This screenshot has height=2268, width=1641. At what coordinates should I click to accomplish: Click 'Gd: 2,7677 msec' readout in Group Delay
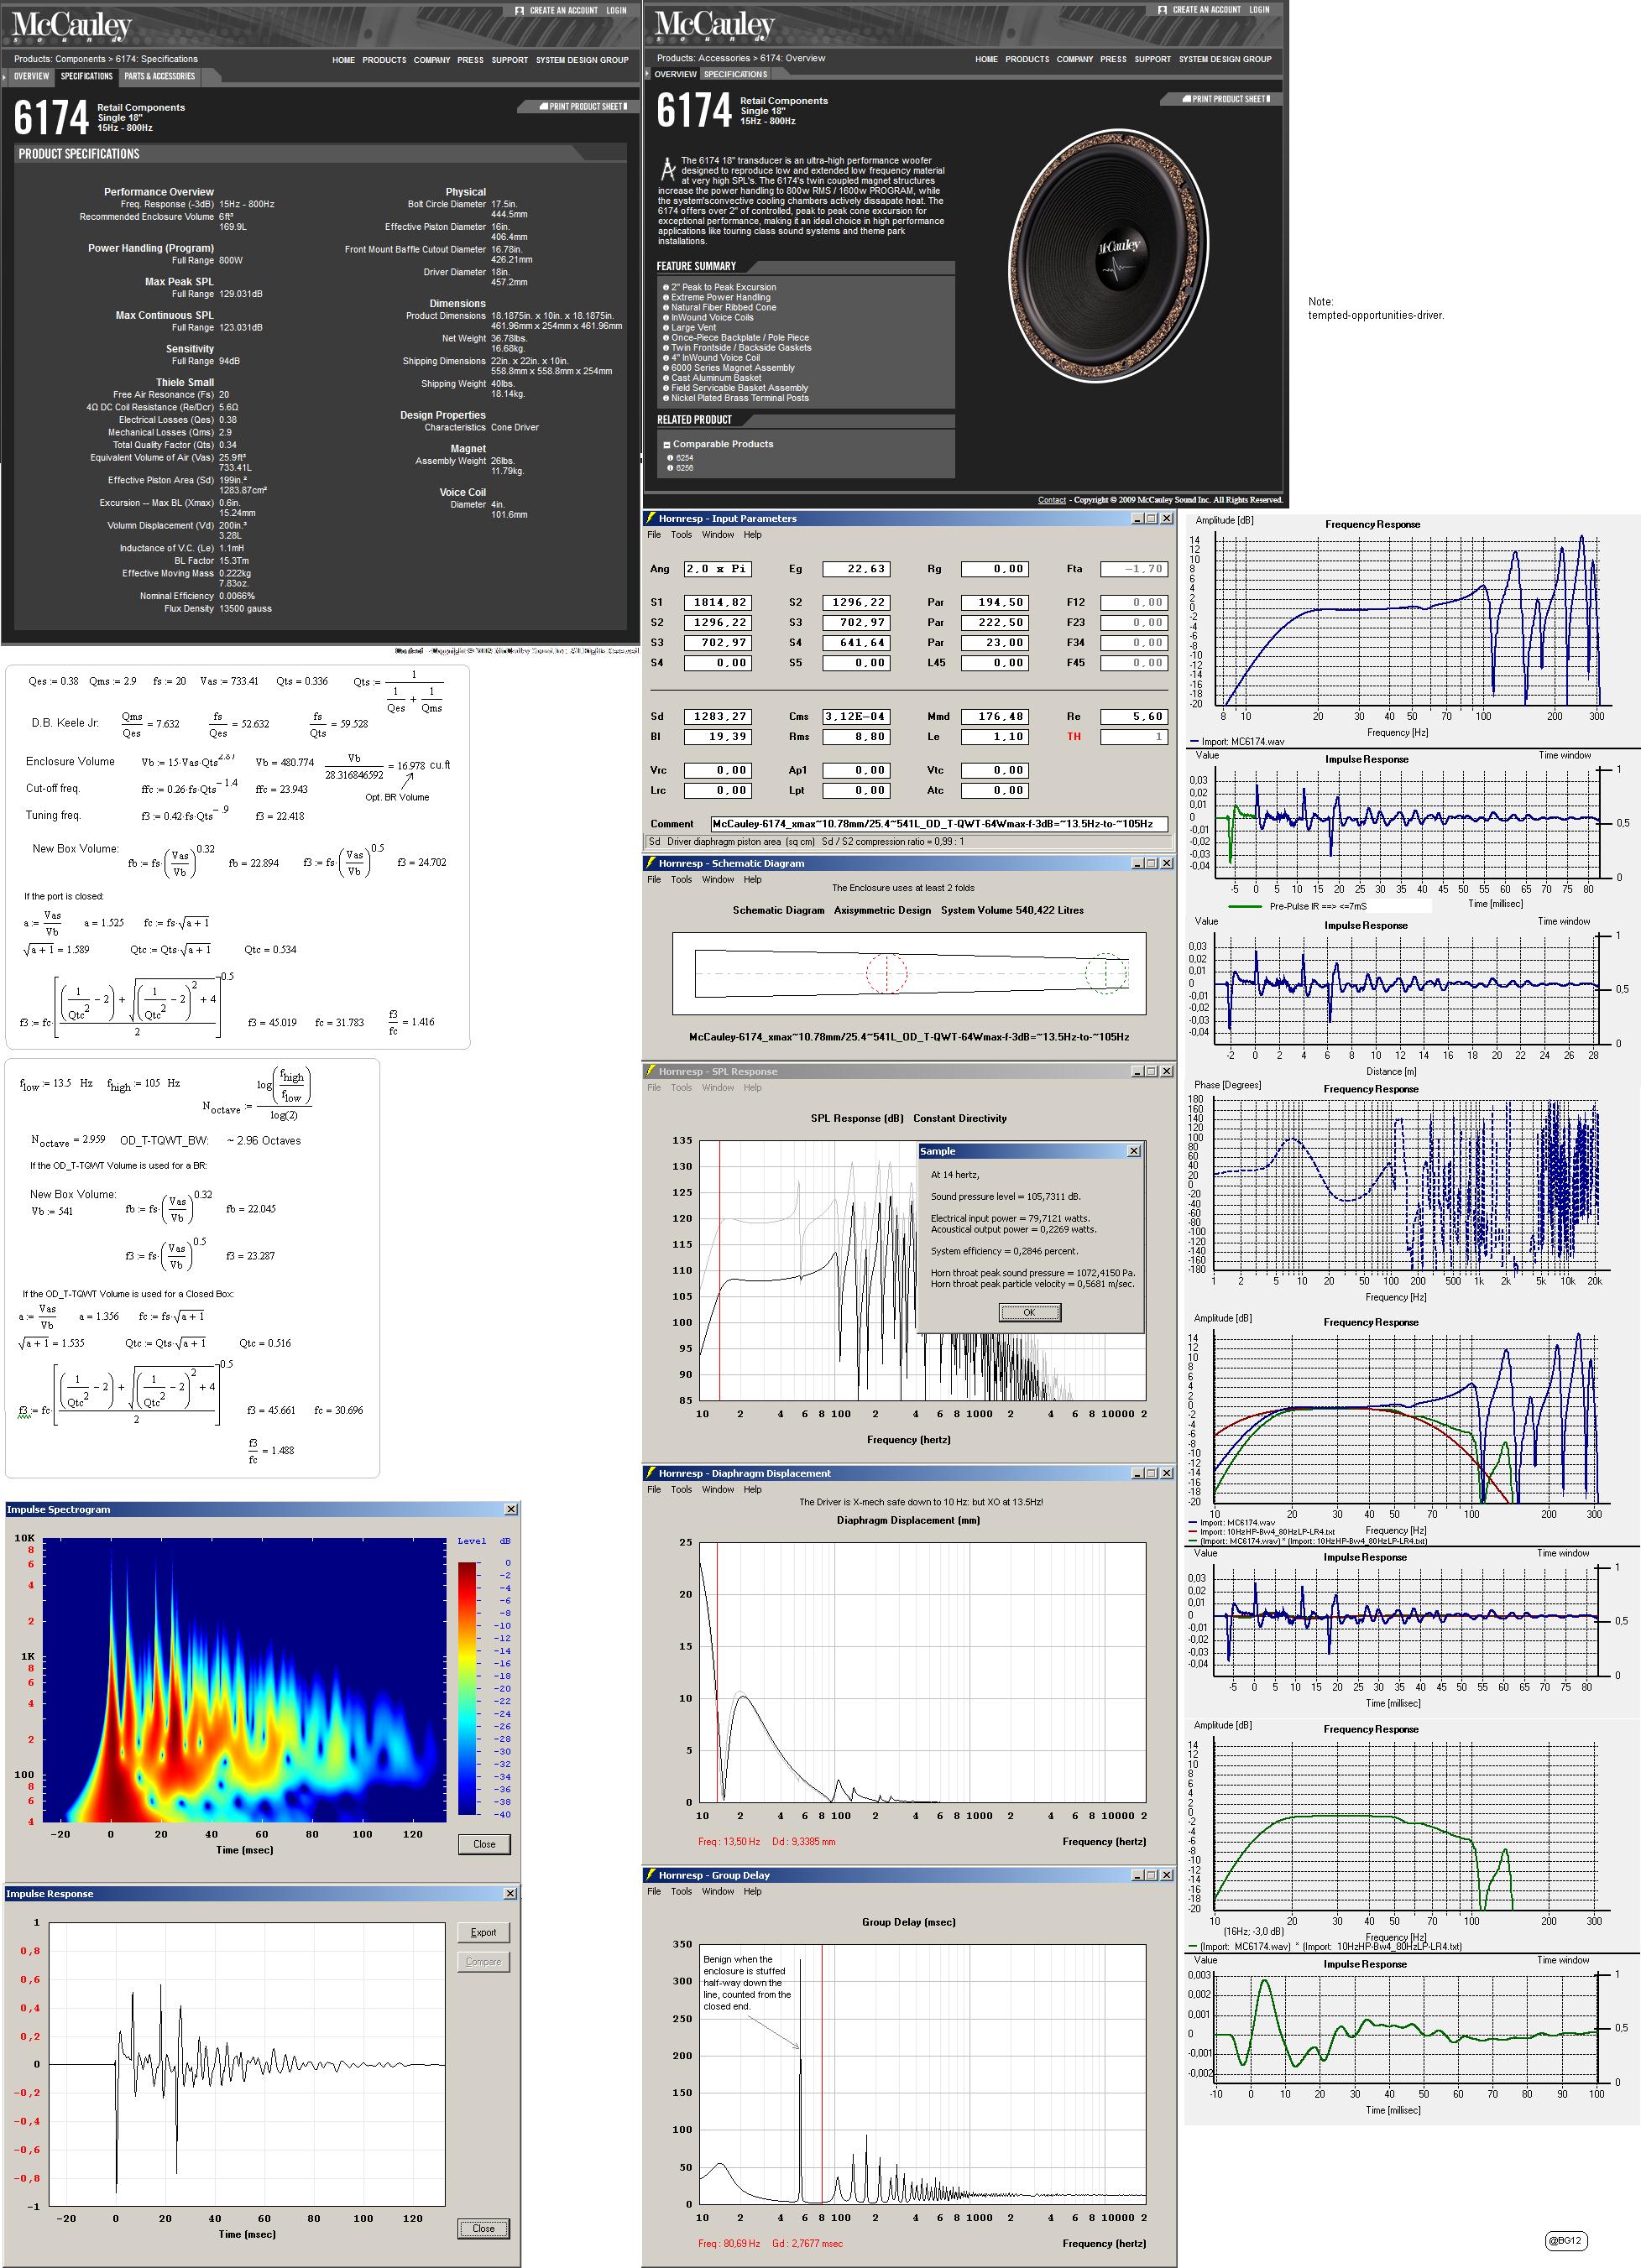[x=807, y=2243]
